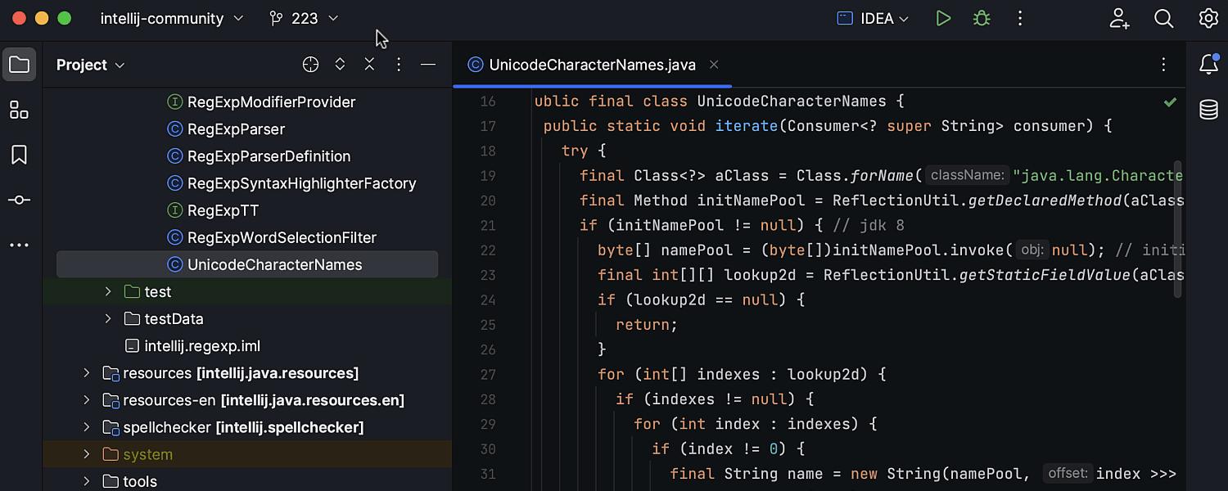The height and width of the screenshot is (491, 1228).
Task: Switch to the UnicodeCharacterNames.java tab
Action: coord(591,65)
